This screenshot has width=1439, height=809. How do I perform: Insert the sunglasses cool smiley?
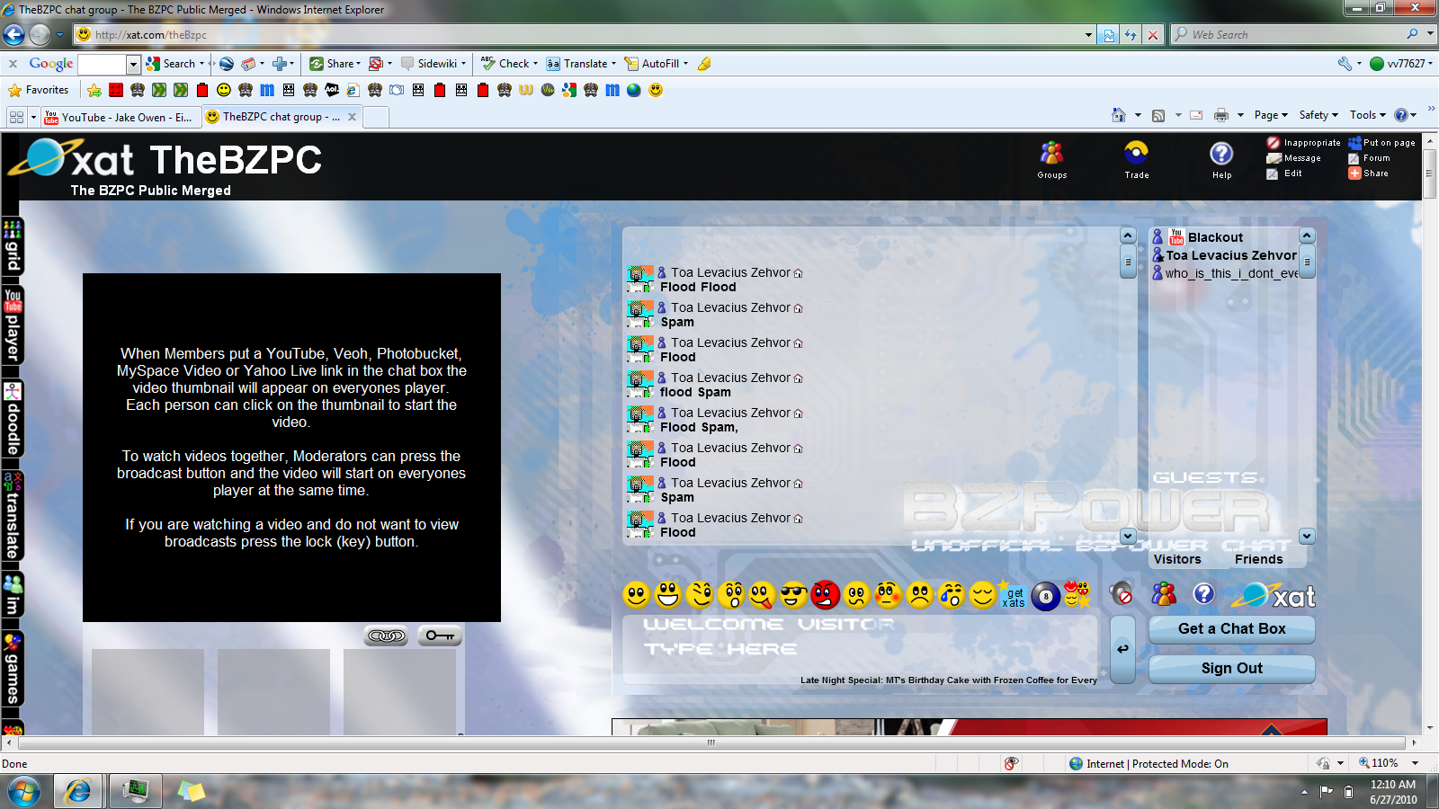[x=793, y=595]
